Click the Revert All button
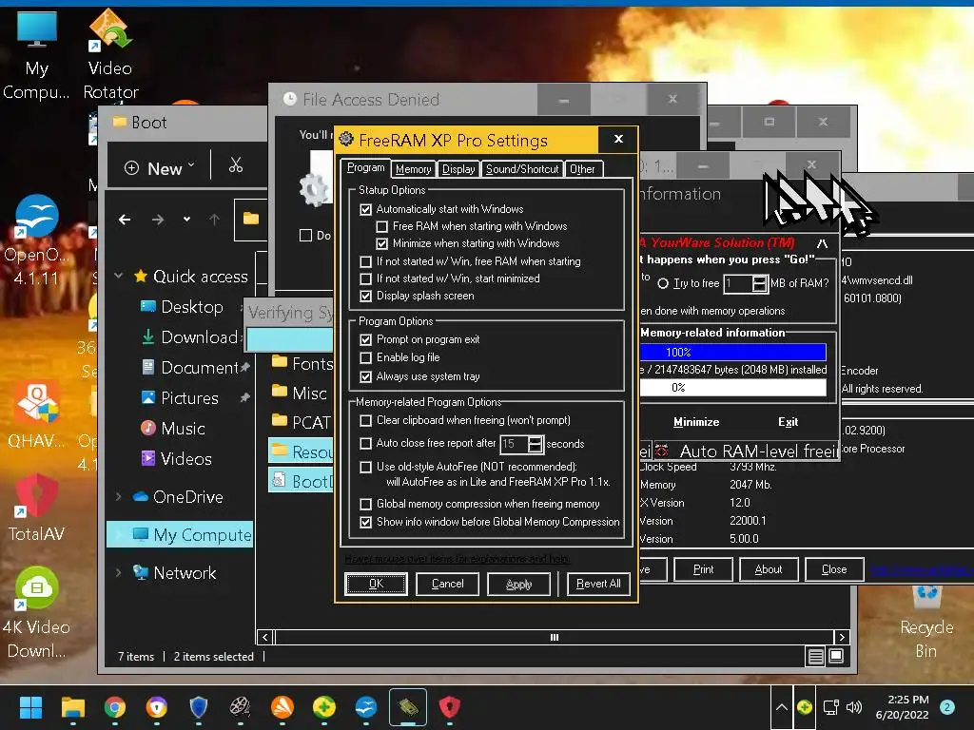This screenshot has width=974, height=730. click(598, 584)
